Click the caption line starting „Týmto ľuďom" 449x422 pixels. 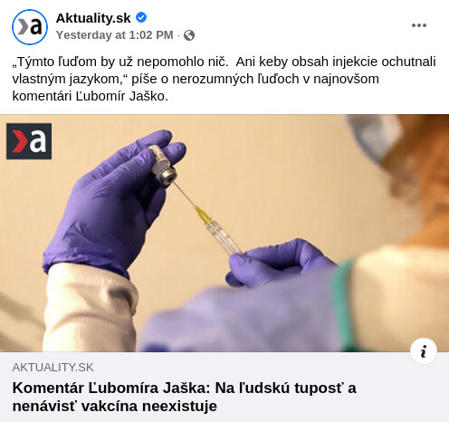pyautogui.click(x=224, y=62)
